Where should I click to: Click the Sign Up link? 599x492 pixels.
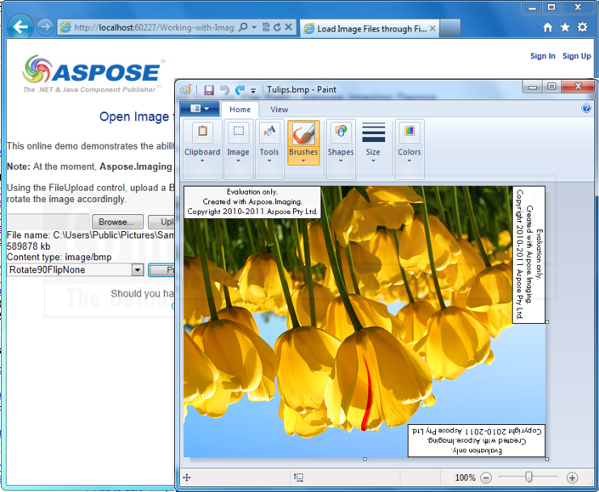[x=576, y=56]
